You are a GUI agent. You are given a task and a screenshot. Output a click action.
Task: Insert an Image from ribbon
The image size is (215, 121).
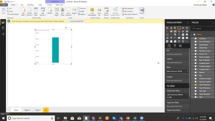81,11
